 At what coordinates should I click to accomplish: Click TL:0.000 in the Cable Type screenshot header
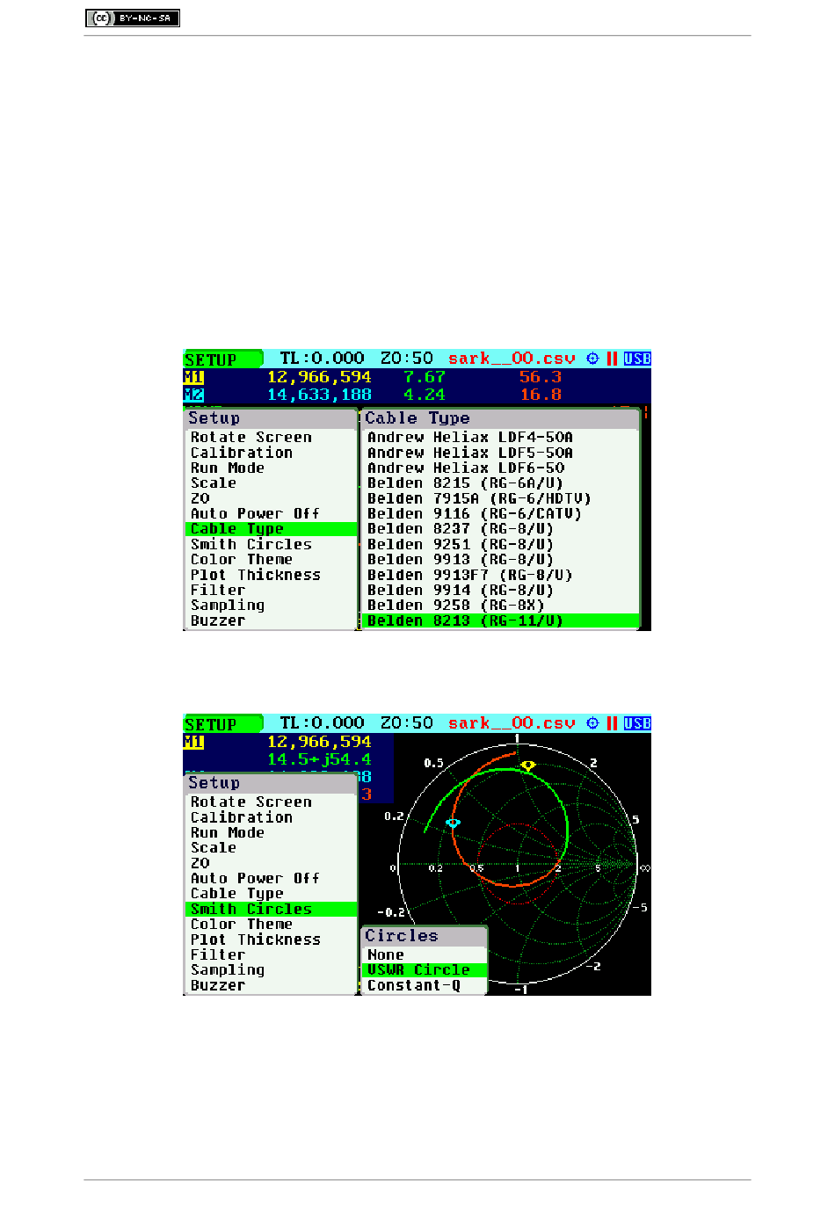(322, 359)
